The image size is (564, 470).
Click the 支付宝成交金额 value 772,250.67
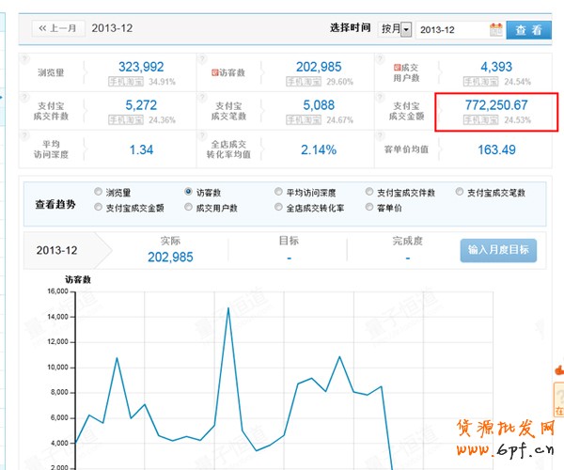(496, 105)
